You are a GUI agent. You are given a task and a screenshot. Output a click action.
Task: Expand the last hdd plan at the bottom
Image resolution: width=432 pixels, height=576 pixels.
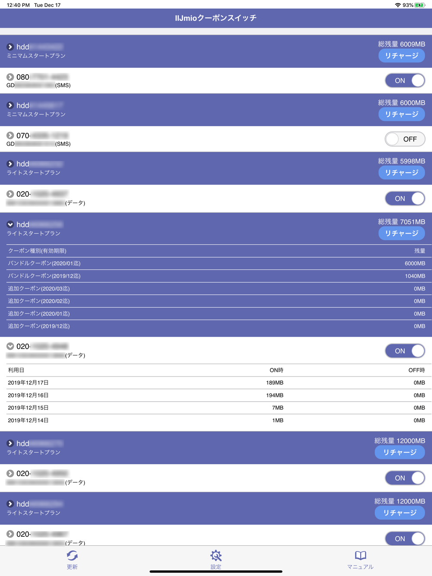pos(10,504)
